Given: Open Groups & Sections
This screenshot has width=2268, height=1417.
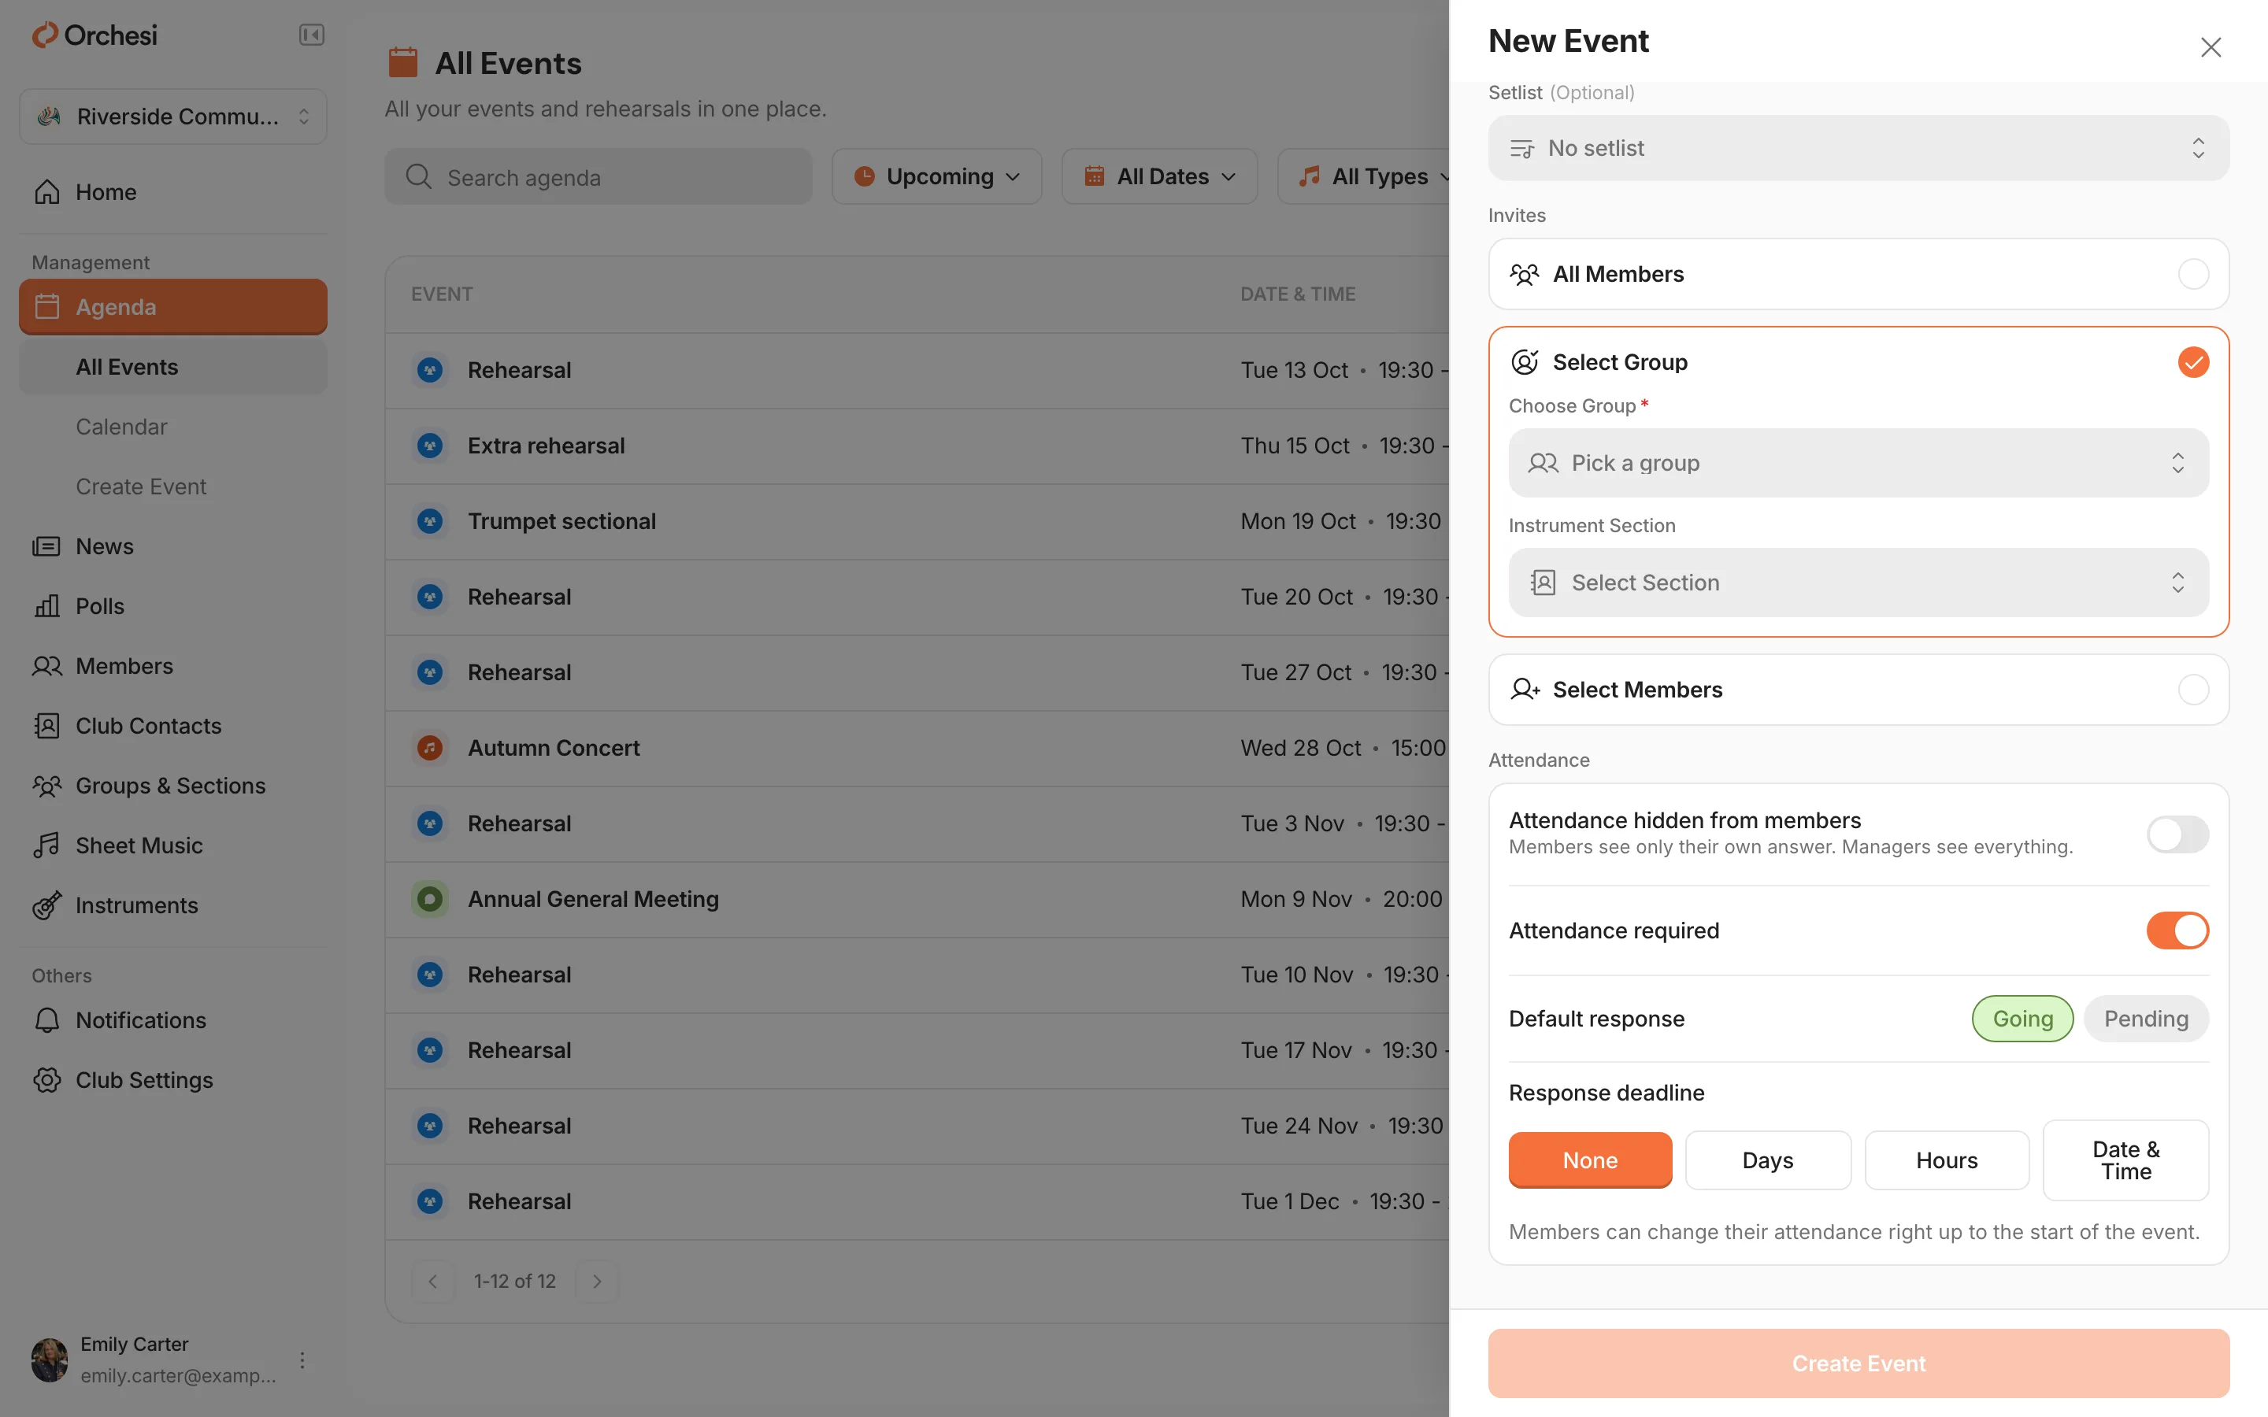Looking at the screenshot, I should 173,786.
